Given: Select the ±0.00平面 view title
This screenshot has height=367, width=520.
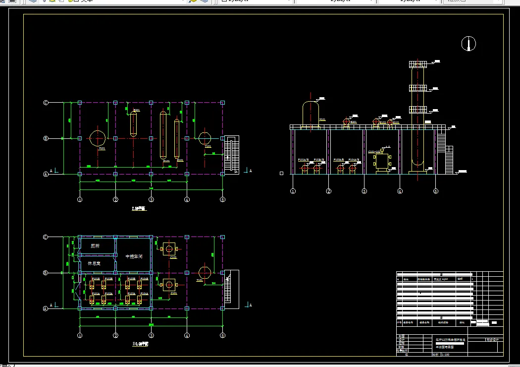Looking at the screenshot, I should click(140, 344).
